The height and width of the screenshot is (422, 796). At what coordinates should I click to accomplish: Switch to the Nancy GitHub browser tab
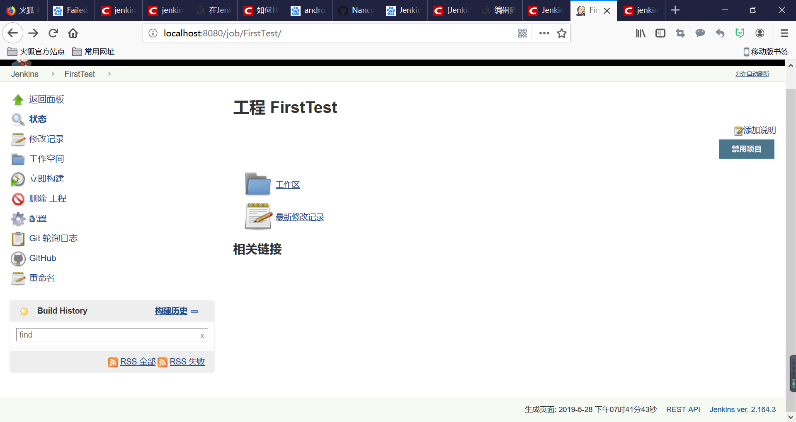pos(356,10)
